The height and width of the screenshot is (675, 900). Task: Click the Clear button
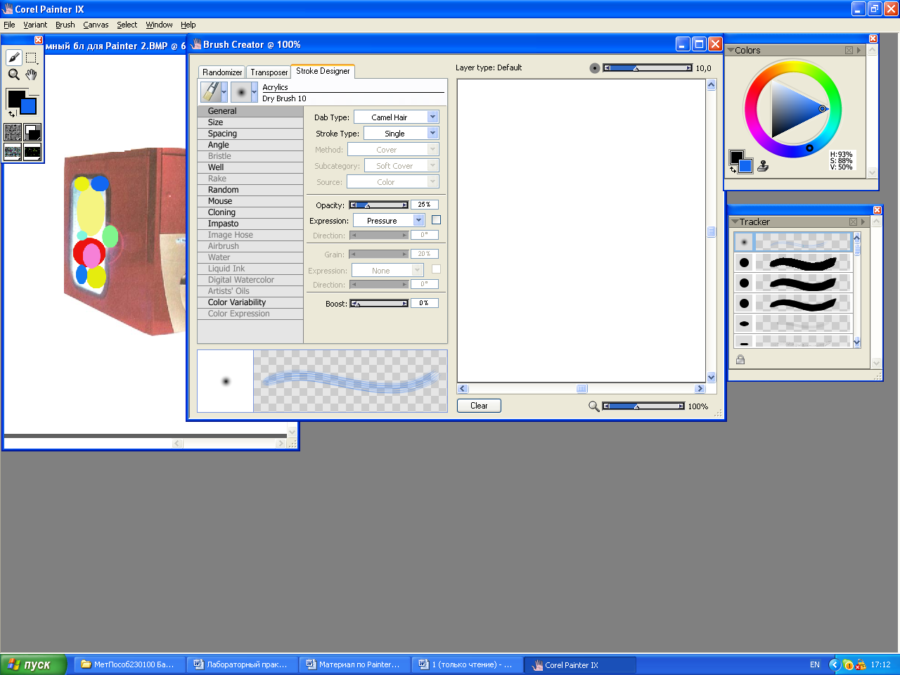[479, 406]
